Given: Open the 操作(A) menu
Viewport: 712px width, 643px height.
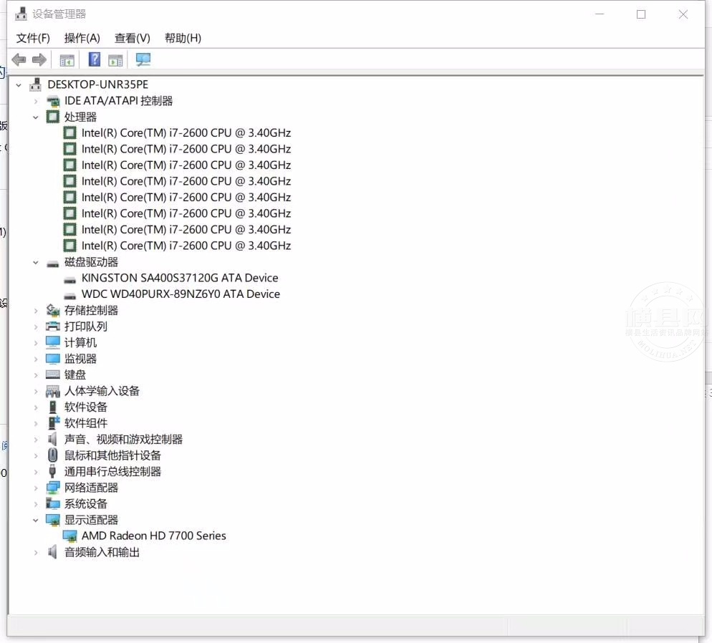Looking at the screenshot, I should [82, 38].
